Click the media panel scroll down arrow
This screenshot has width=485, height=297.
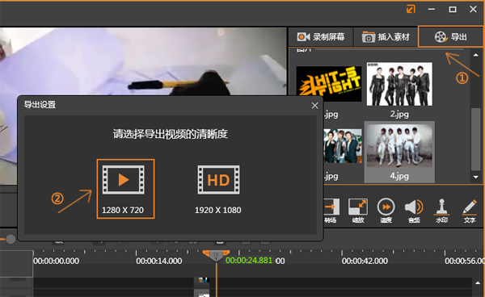point(476,177)
